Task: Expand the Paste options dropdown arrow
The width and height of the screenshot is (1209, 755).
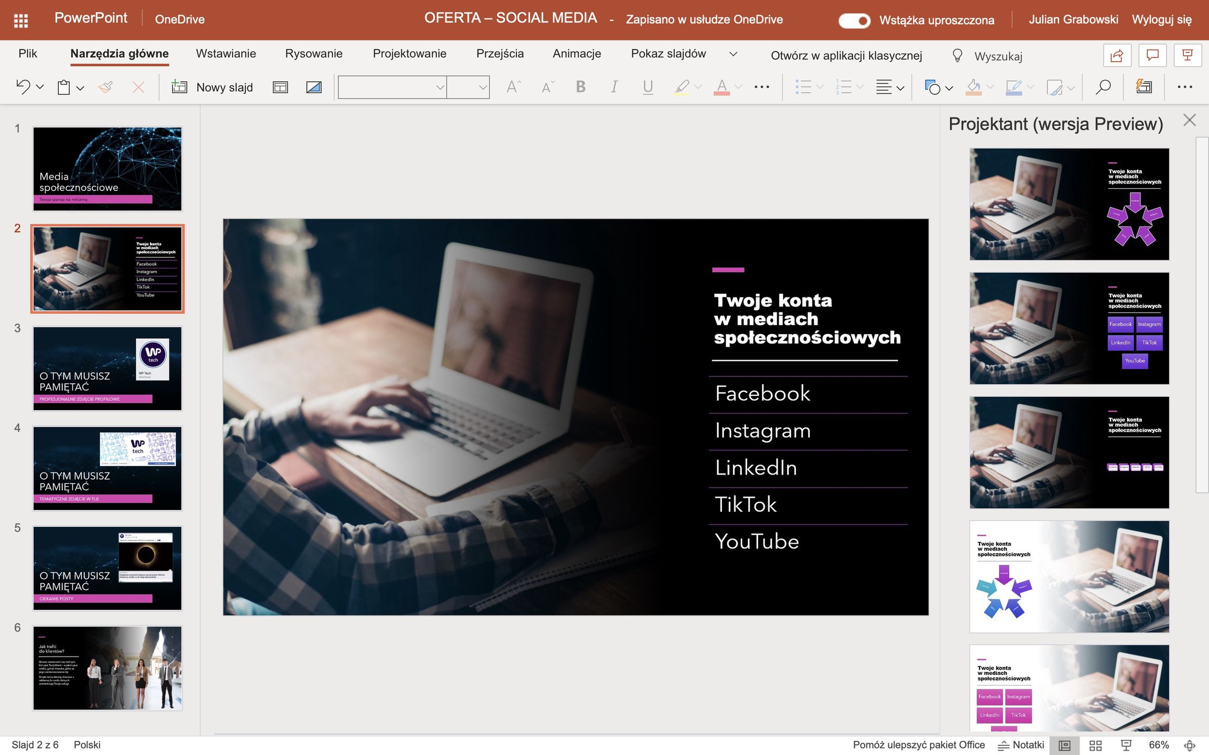Action: point(80,88)
